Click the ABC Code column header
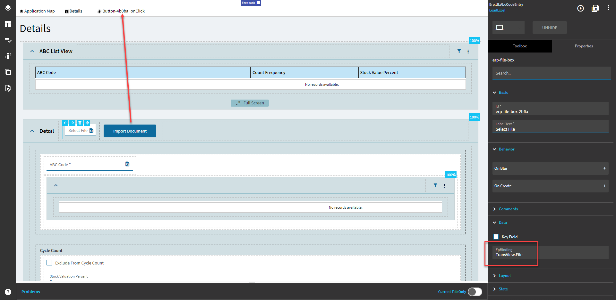Viewport: 616px width, 300px height. [x=143, y=72]
